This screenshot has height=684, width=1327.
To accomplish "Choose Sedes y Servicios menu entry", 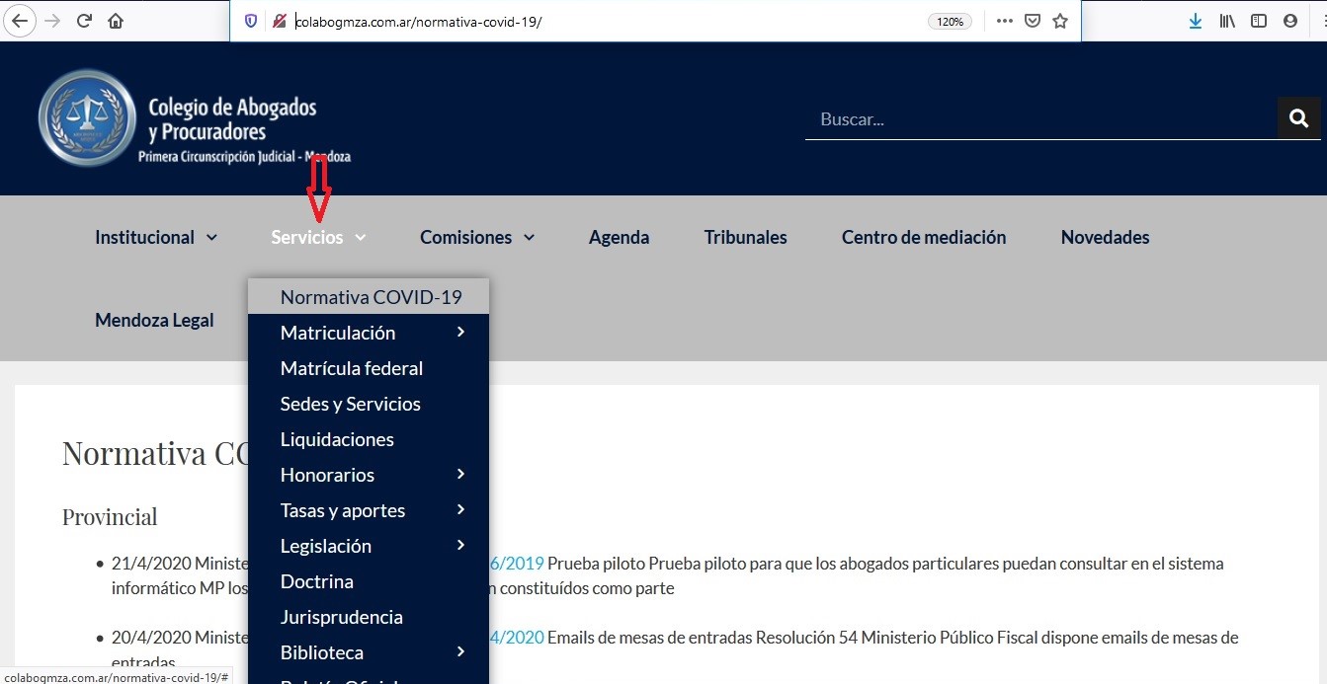I will tap(350, 404).
